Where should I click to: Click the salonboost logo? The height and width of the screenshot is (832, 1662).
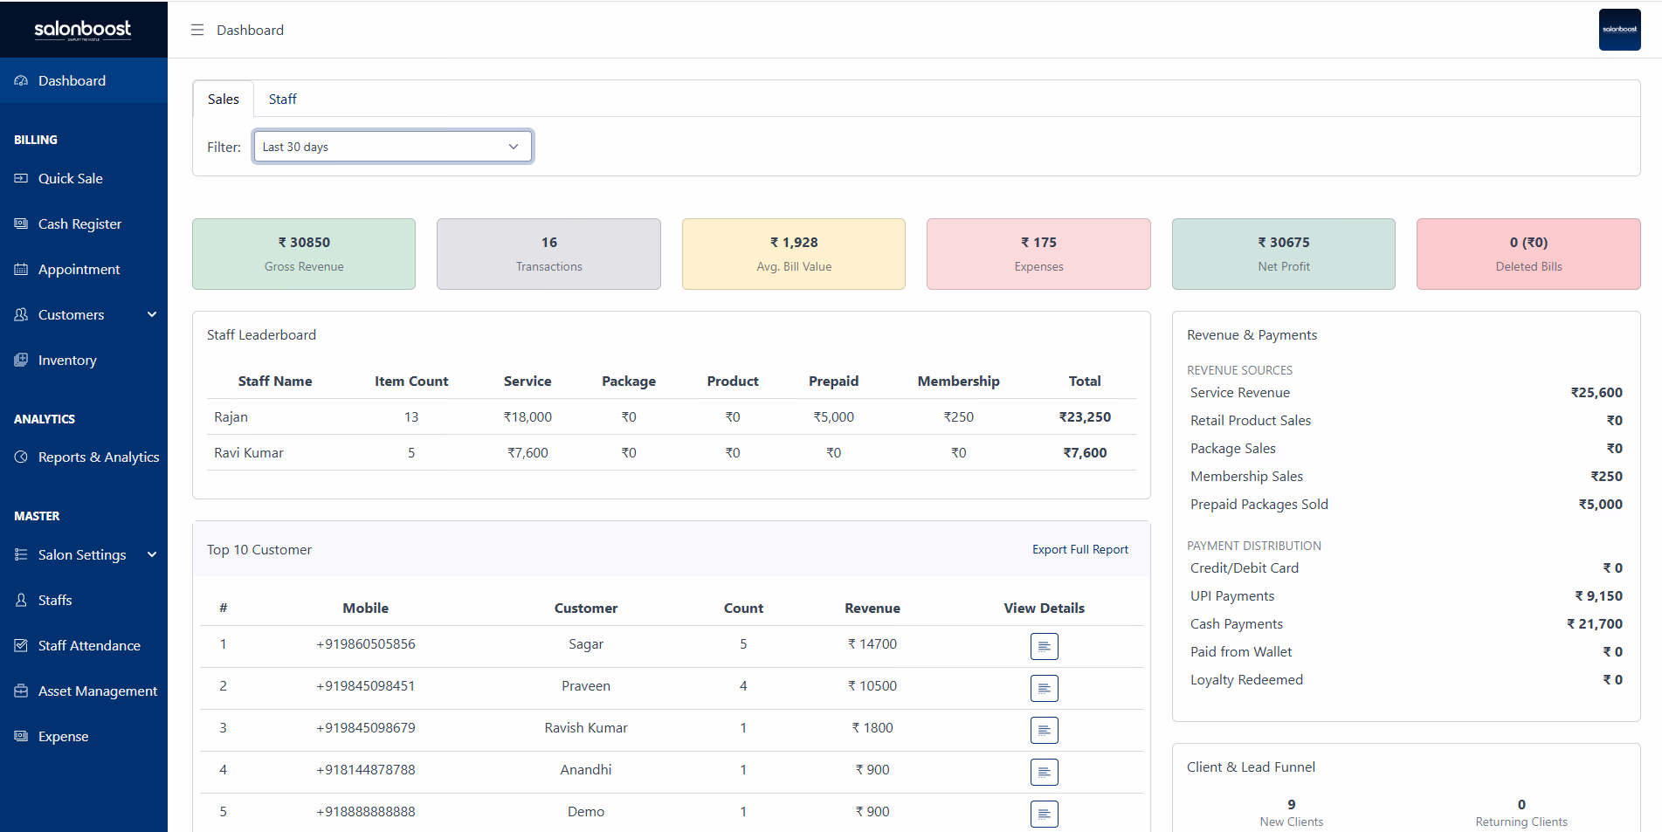pyautogui.click(x=83, y=30)
